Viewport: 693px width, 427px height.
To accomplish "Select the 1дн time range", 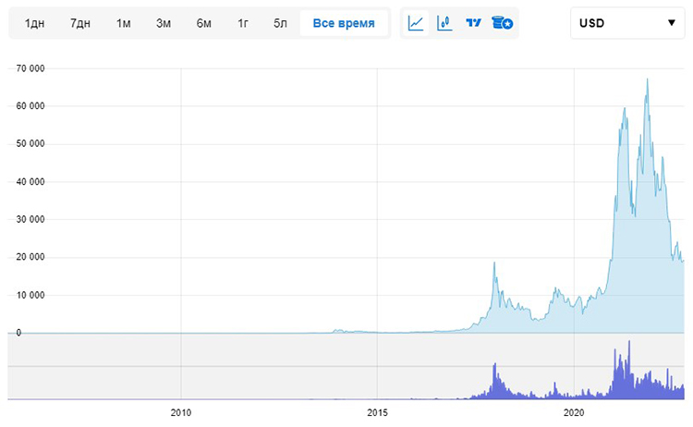I will (34, 23).
